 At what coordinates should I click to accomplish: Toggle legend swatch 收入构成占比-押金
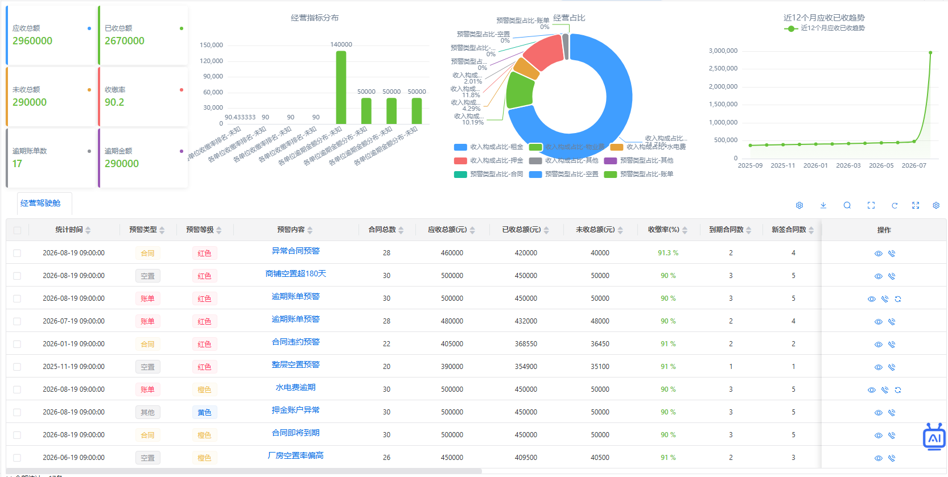(x=460, y=160)
